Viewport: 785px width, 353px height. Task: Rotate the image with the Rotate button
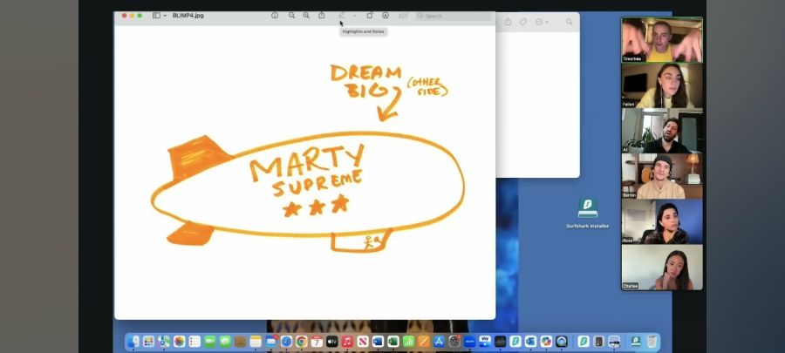(x=370, y=16)
